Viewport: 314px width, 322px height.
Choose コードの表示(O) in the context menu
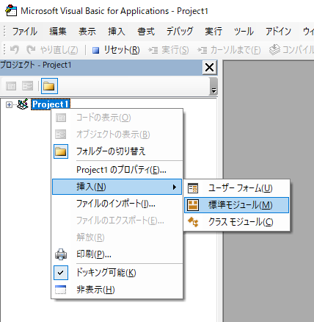point(117,118)
